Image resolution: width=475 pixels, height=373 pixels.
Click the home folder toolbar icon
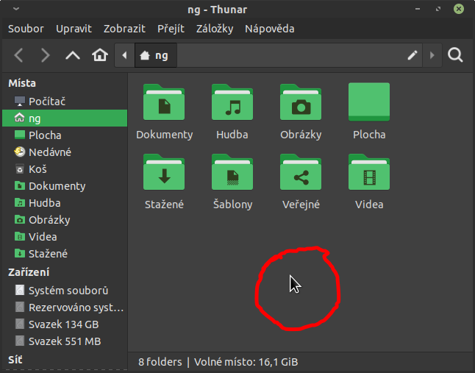pyautogui.click(x=99, y=55)
